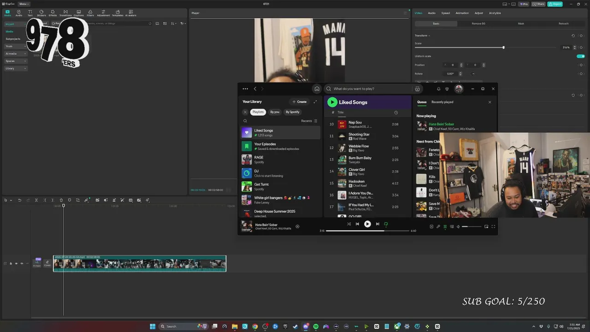Switch to Recently played tab in Spotify

click(x=442, y=102)
